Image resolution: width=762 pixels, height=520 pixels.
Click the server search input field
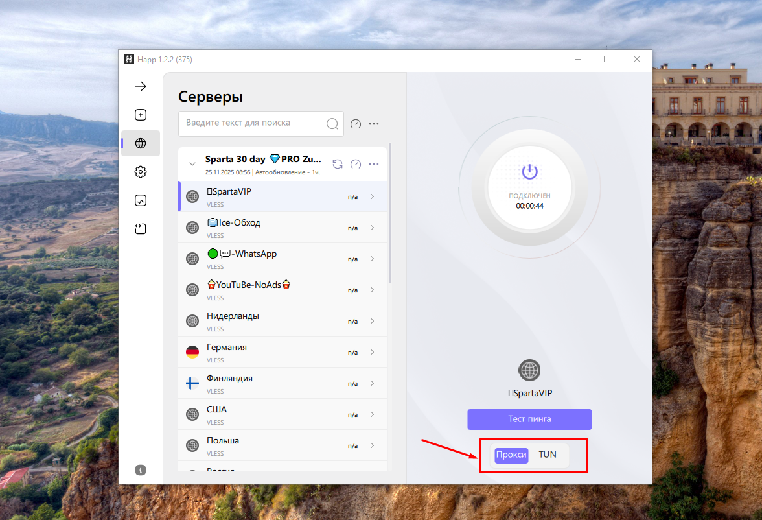[x=261, y=124]
